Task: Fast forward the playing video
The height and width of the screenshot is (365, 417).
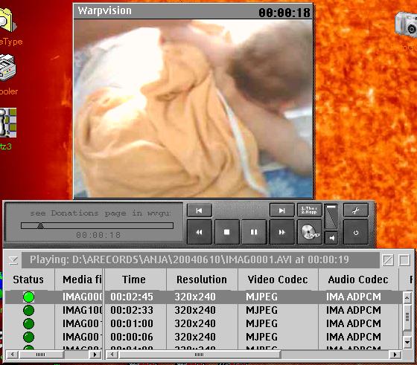Action: 281,232
